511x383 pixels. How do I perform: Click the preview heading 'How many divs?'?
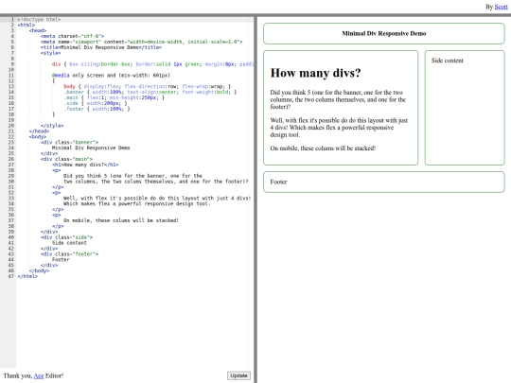(x=315, y=73)
